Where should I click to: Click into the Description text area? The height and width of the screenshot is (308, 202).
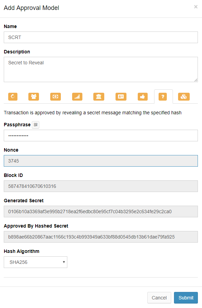pos(101,69)
